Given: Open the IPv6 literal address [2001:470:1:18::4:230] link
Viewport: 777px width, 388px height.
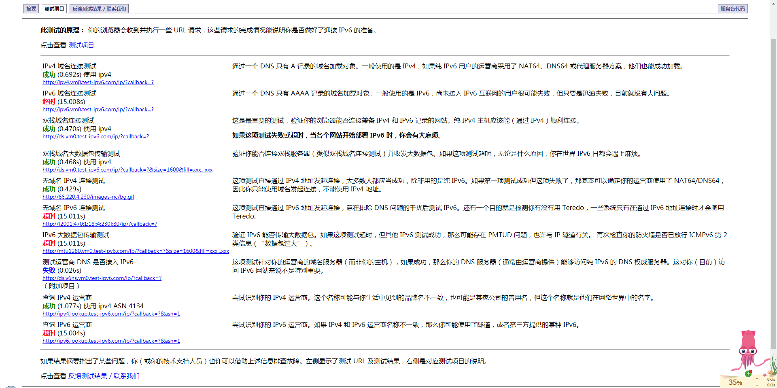Looking at the screenshot, I should [x=100, y=224].
